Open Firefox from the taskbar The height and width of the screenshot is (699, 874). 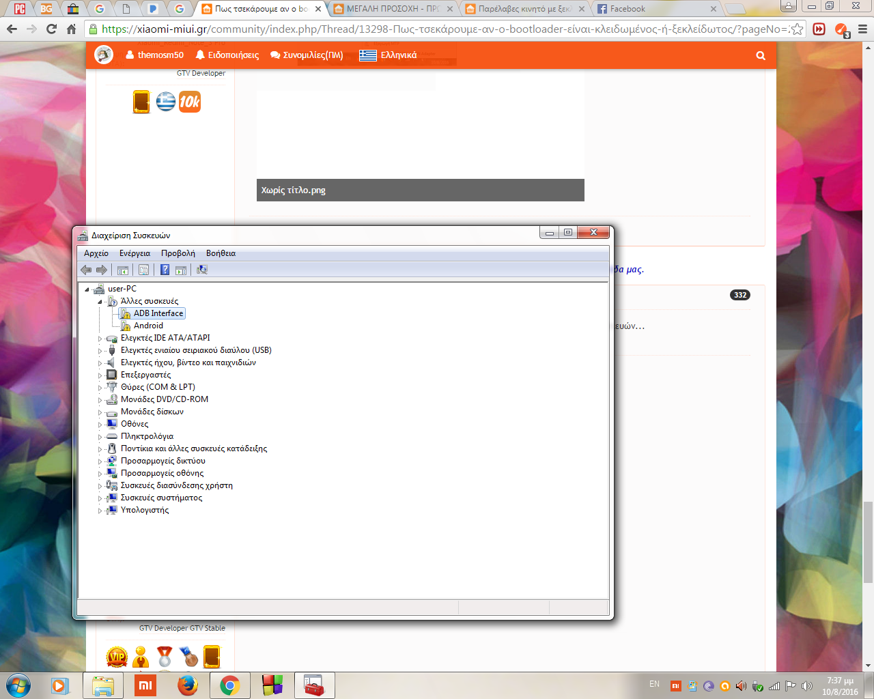(187, 685)
